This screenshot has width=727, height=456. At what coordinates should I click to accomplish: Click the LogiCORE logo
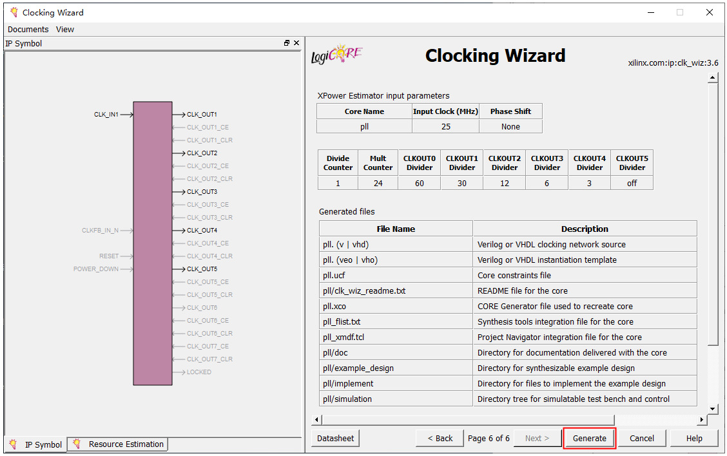[336, 55]
